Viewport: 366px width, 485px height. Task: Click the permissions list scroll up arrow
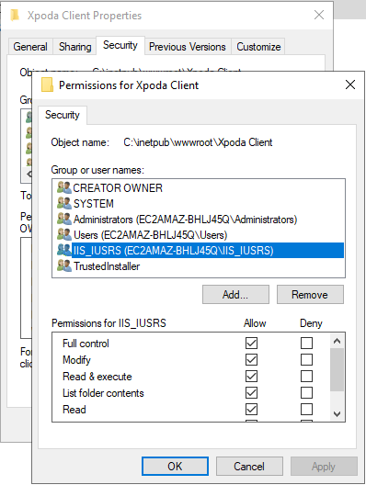(337, 341)
